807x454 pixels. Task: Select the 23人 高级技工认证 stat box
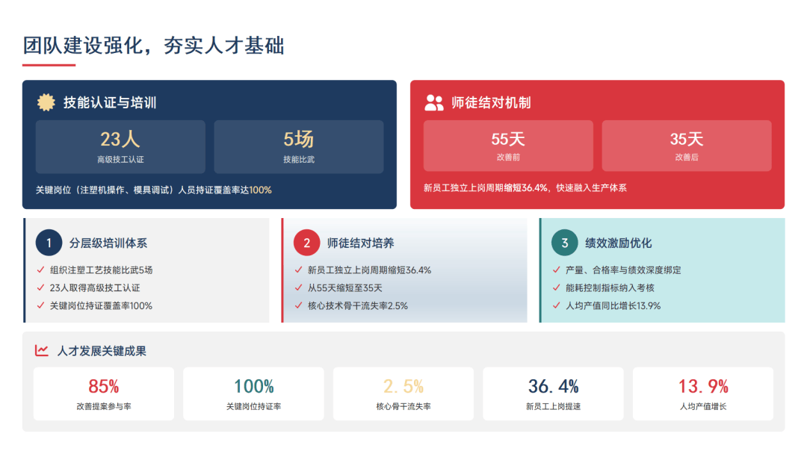coord(120,146)
